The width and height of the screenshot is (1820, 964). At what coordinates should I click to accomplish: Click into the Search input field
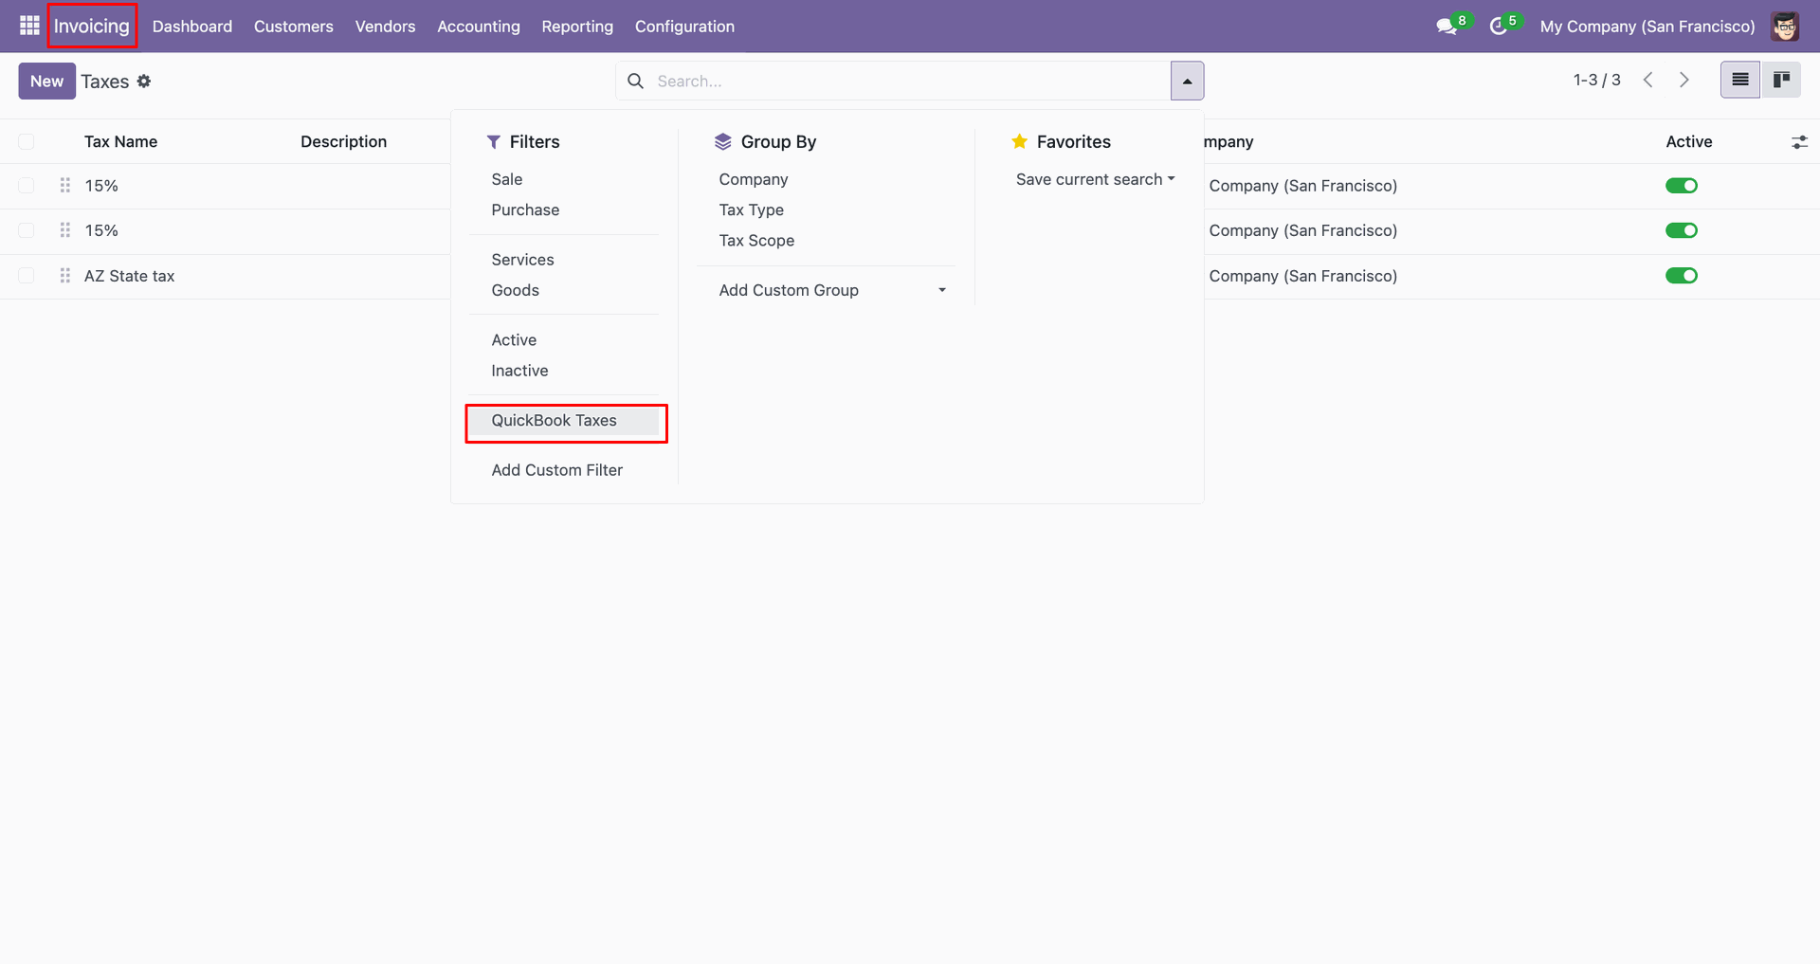(x=901, y=82)
